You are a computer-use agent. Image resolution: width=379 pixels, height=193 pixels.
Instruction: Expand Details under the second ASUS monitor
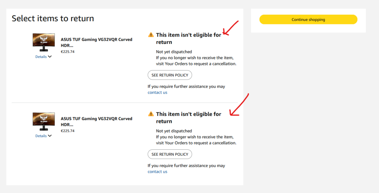(x=43, y=136)
